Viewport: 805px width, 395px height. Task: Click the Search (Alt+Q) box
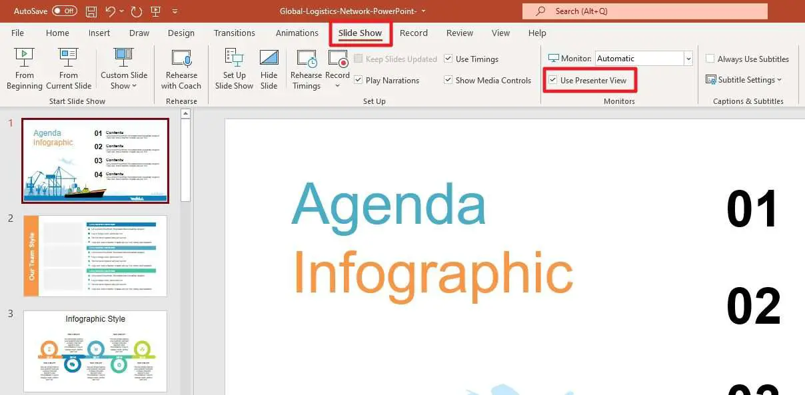pos(644,11)
